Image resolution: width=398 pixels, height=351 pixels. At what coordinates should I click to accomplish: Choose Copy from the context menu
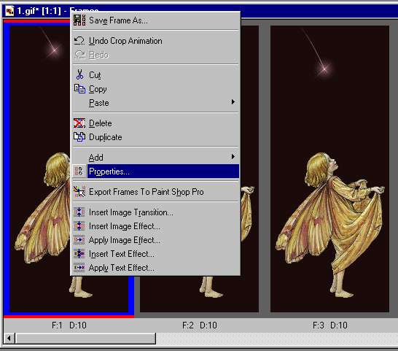(x=155, y=89)
